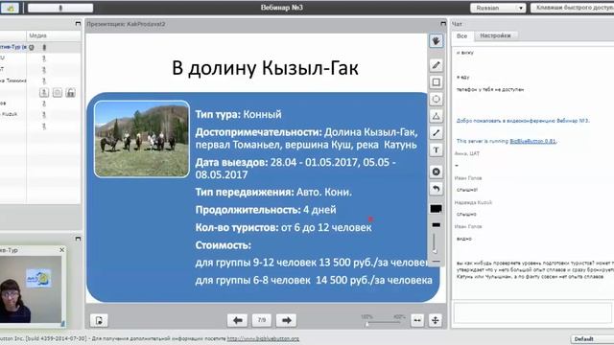Undo the last whiteboard annotation

click(x=436, y=189)
